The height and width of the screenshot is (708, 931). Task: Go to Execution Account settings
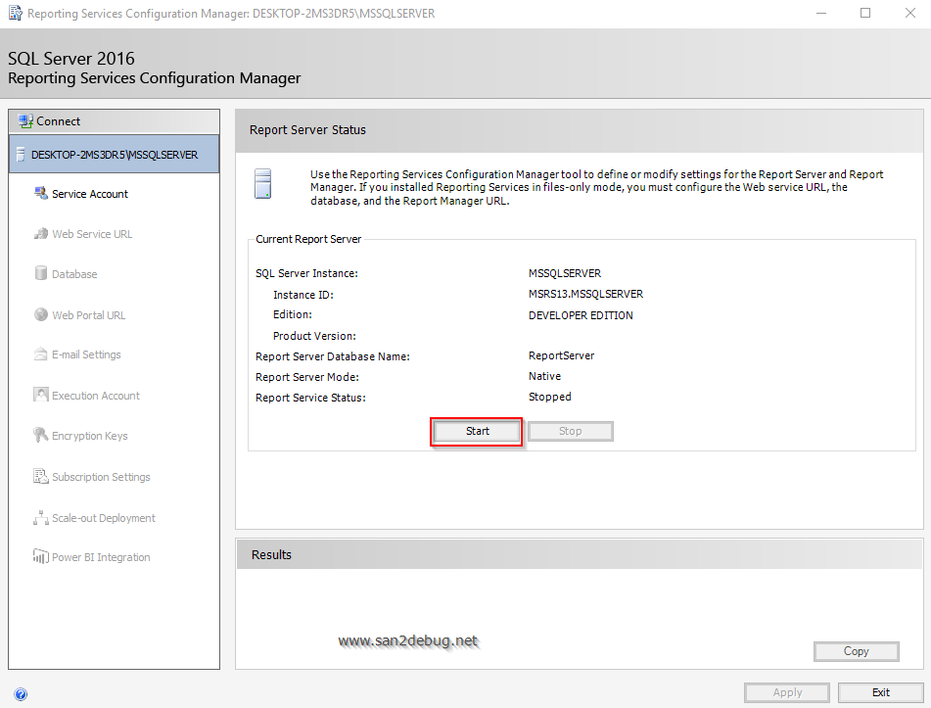pos(96,396)
